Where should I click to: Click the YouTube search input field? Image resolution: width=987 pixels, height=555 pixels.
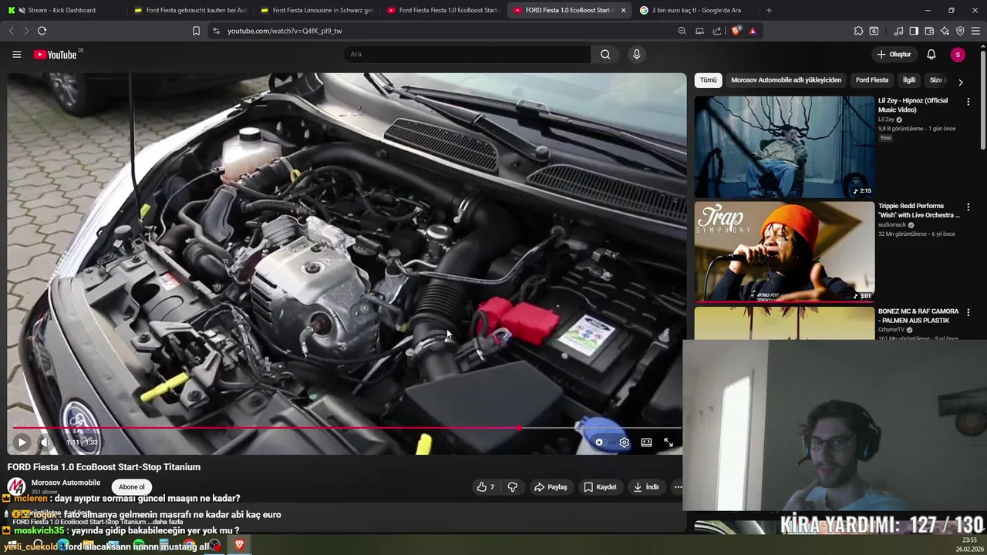[x=467, y=54]
